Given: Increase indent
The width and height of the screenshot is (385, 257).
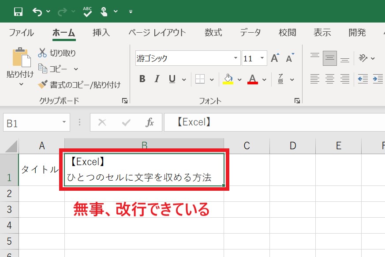Looking at the screenshot, I should coord(378,79).
